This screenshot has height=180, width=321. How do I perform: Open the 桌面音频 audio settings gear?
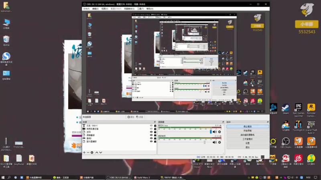point(219,142)
